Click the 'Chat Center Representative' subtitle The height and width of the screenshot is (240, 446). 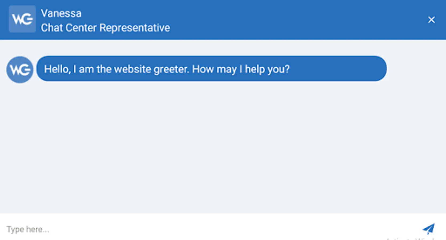pyautogui.click(x=105, y=28)
